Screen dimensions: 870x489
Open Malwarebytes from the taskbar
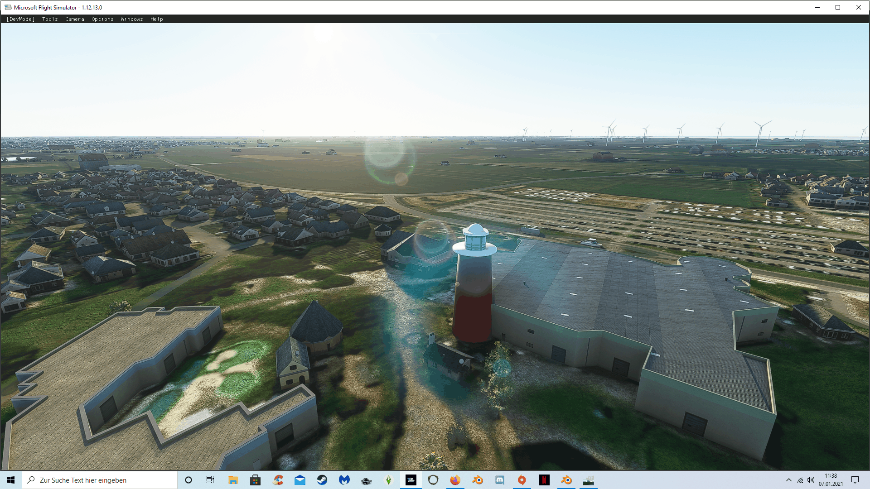pos(344,480)
